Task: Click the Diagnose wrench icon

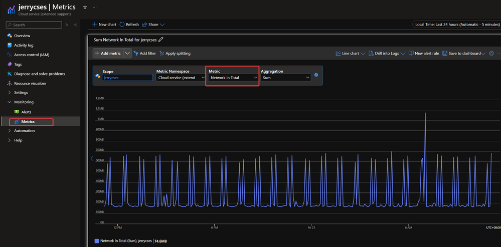Action: tap(10, 74)
